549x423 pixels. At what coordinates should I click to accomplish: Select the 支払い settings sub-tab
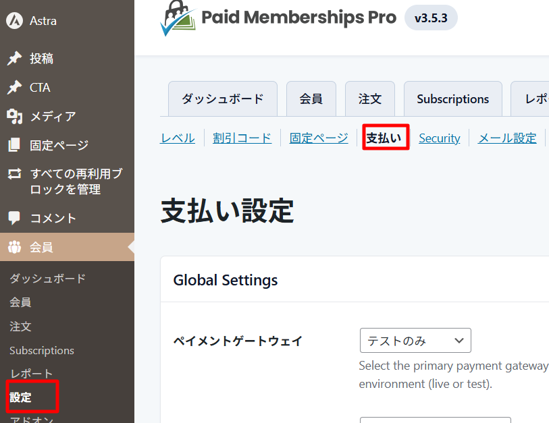pyautogui.click(x=384, y=138)
